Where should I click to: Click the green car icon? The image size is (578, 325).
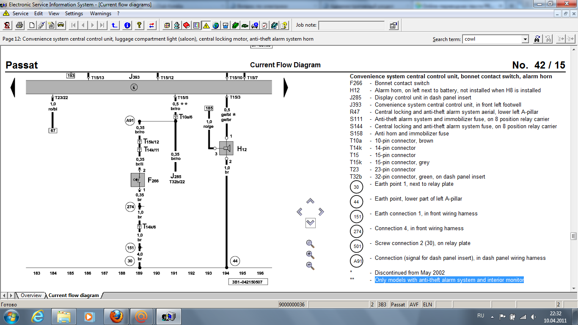pos(245,25)
